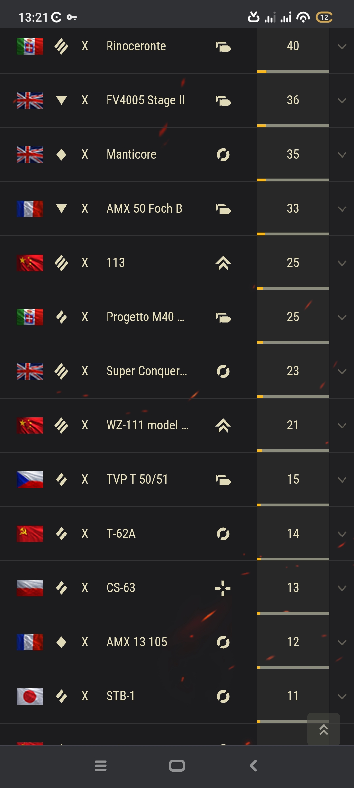Tap the French flag beside AMX 50 Foch B

(x=30, y=209)
